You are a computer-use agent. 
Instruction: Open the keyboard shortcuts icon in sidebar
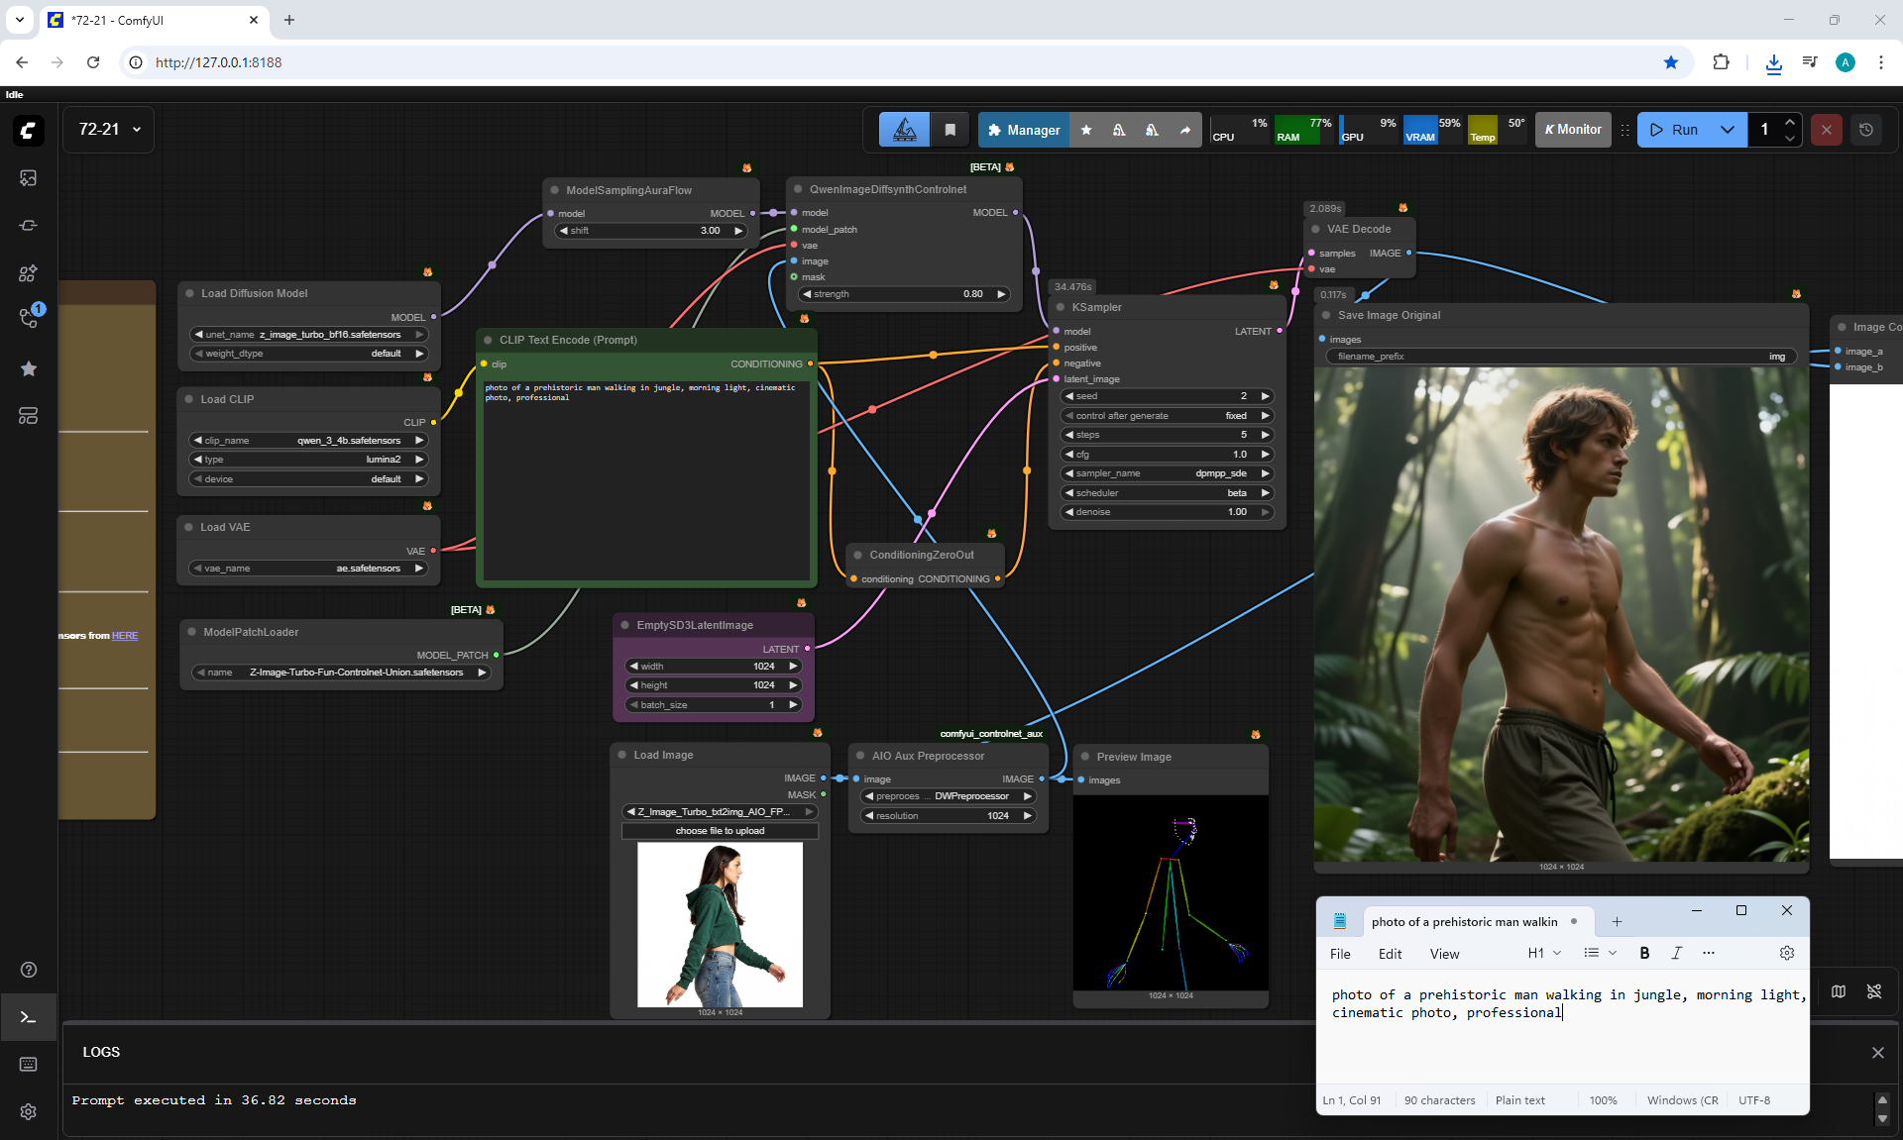click(x=28, y=1064)
